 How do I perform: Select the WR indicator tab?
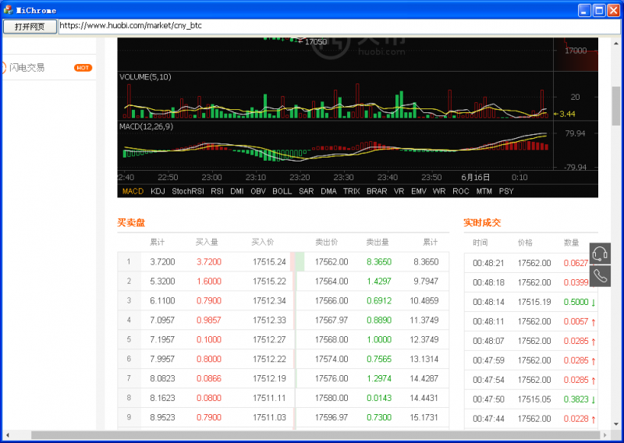click(x=439, y=191)
